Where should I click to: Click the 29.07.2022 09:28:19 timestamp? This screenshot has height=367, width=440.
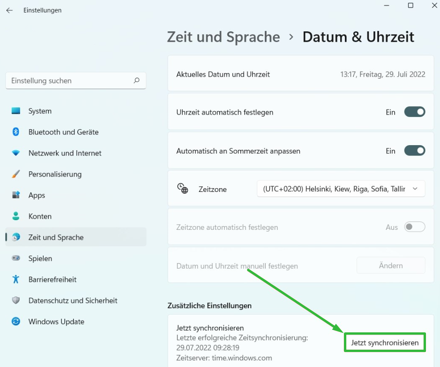tap(208, 348)
